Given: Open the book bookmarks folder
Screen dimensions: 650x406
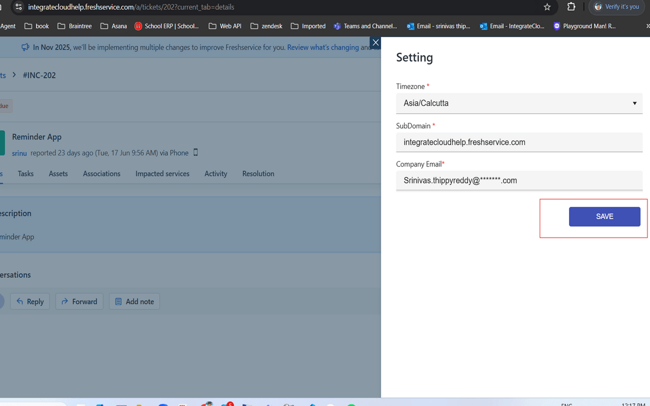Looking at the screenshot, I should tap(37, 26).
